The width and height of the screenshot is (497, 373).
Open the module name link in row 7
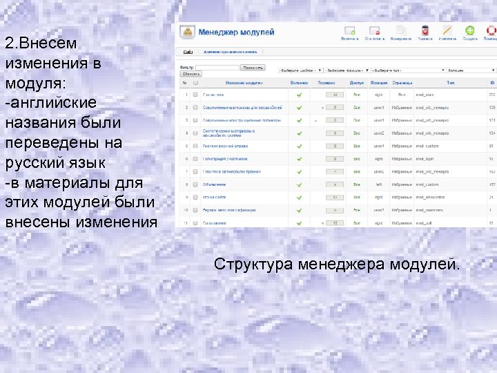click(232, 171)
